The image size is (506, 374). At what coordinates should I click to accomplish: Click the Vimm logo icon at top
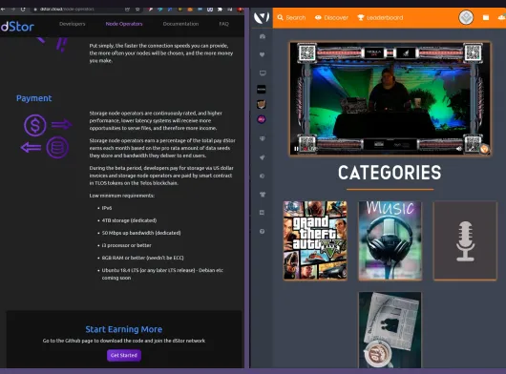point(262,17)
